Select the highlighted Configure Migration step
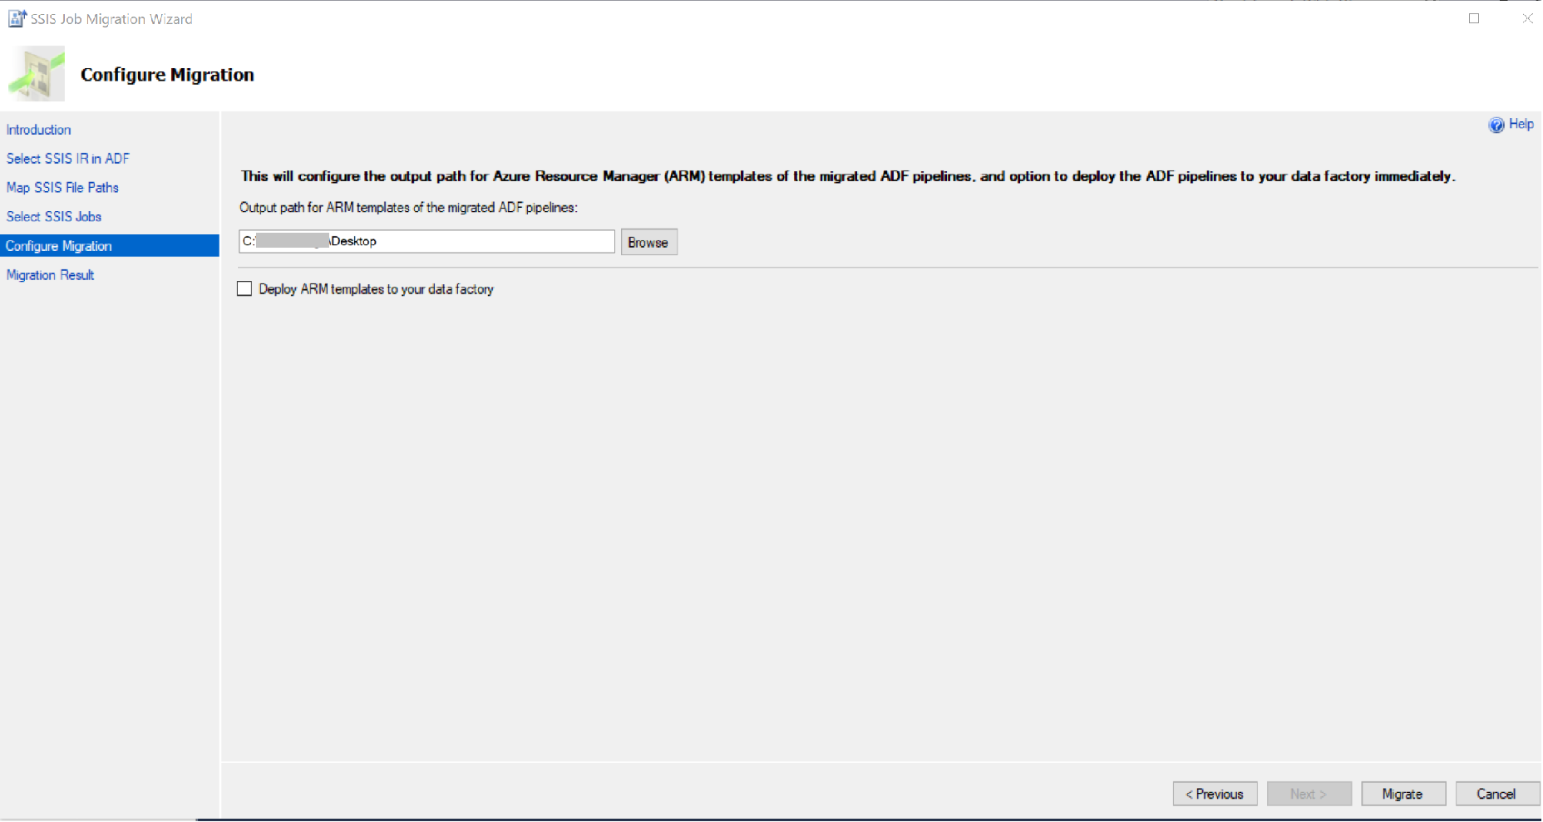Image resolution: width=1543 pixels, height=822 pixels. click(110, 246)
